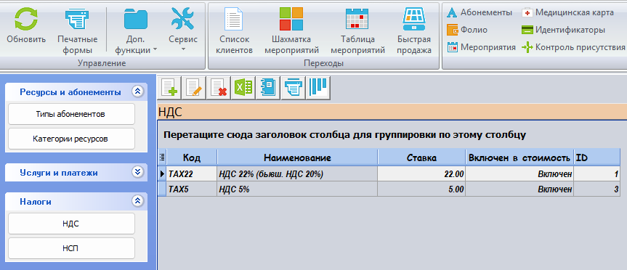Click the НДС 22% (бывш. НДС 20%) cell

click(297, 173)
